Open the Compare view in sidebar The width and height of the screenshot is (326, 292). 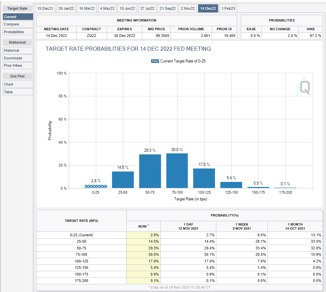(x=18, y=24)
